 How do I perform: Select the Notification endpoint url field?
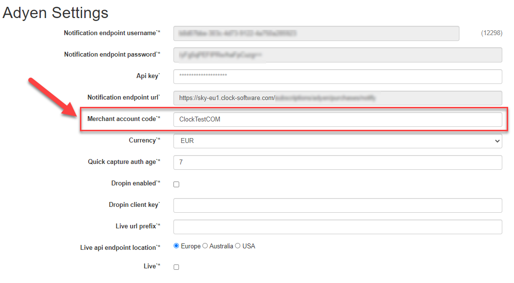[336, 98]
